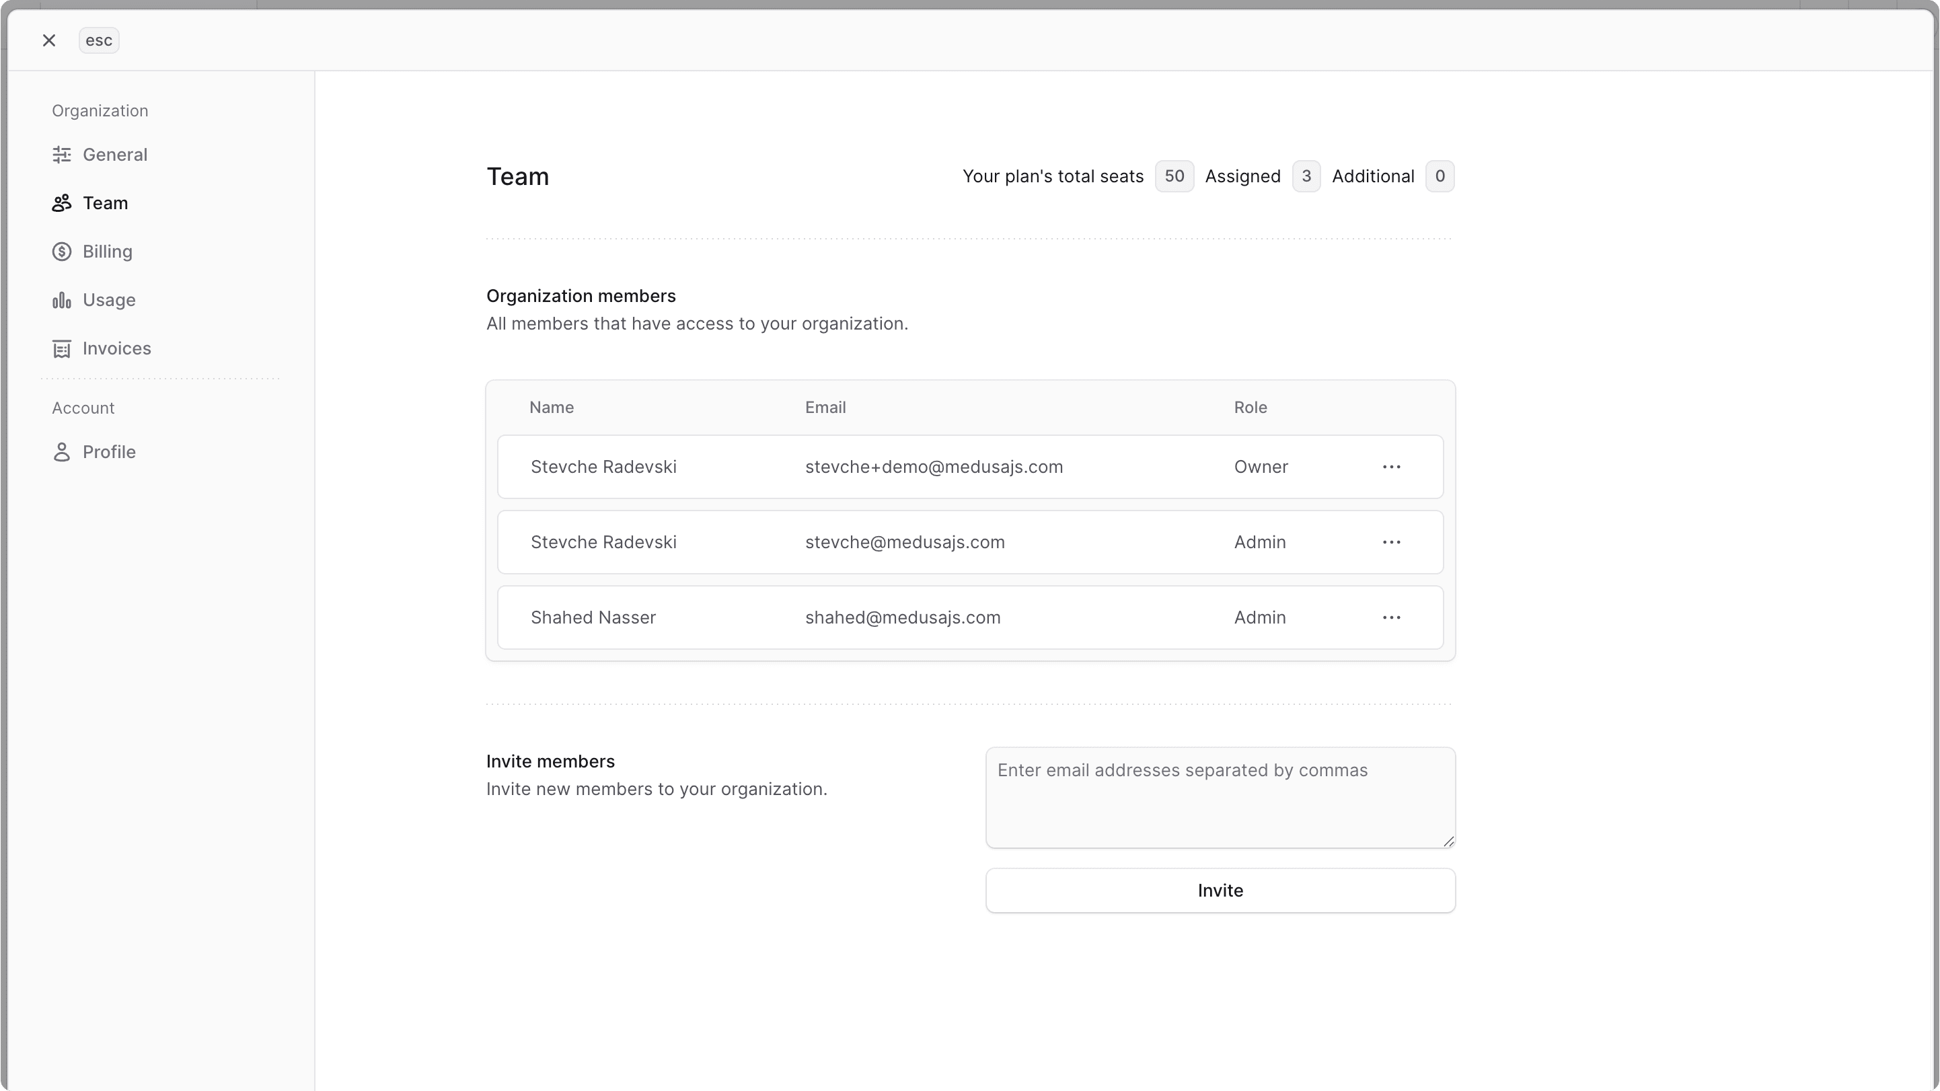Image resolution: width=1940 pixels, height=1091 pixels.
Task: Open actions menu for stevche@medusajs.com
Action: [x=1391, y=542]
